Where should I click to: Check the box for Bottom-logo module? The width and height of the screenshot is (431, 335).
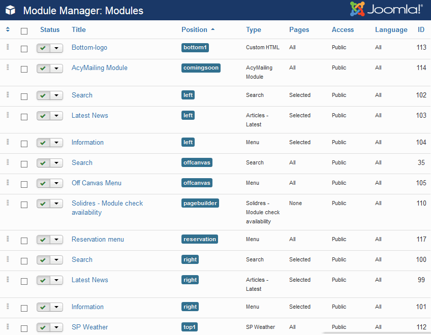click(24, 49)
